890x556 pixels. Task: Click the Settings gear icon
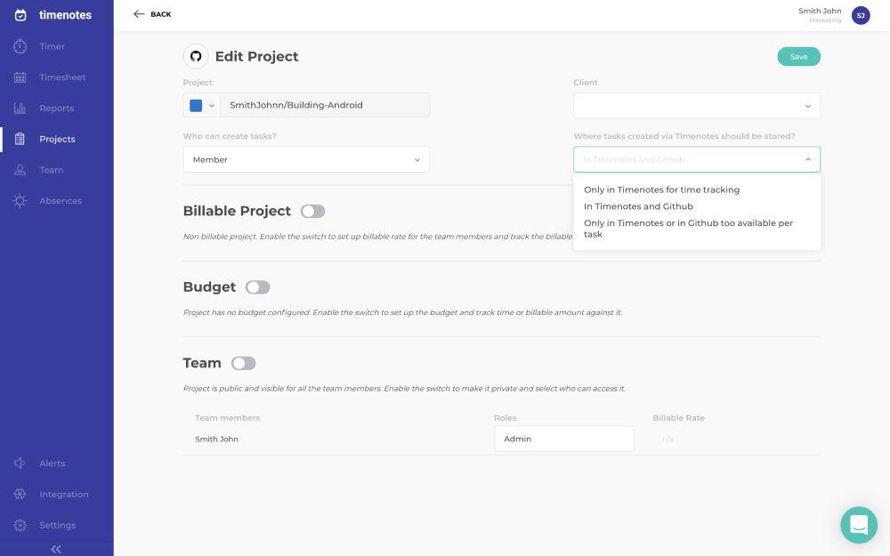click(20, 526)
